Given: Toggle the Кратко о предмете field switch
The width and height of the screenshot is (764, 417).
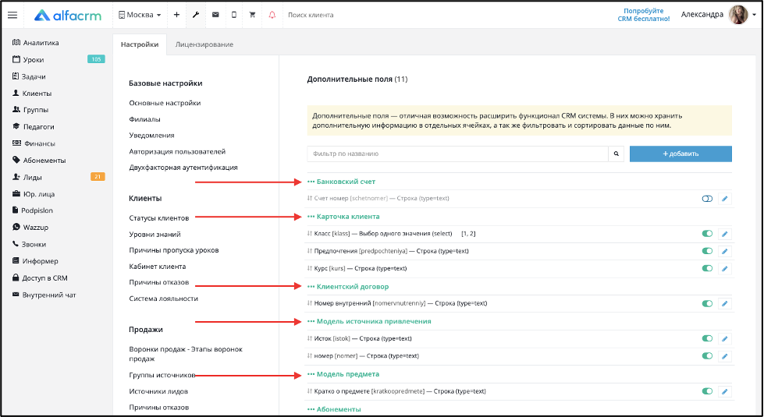Looking at the screenshot, I should click(707, 391).
